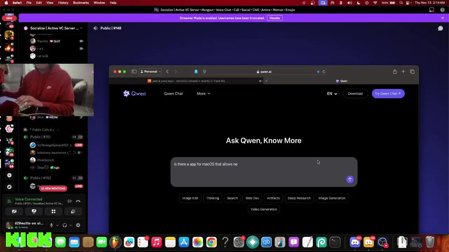The width and height of the screenshot is (449, 252).
Task: Select Image Generation chip
Action: (x=332, y=198)
